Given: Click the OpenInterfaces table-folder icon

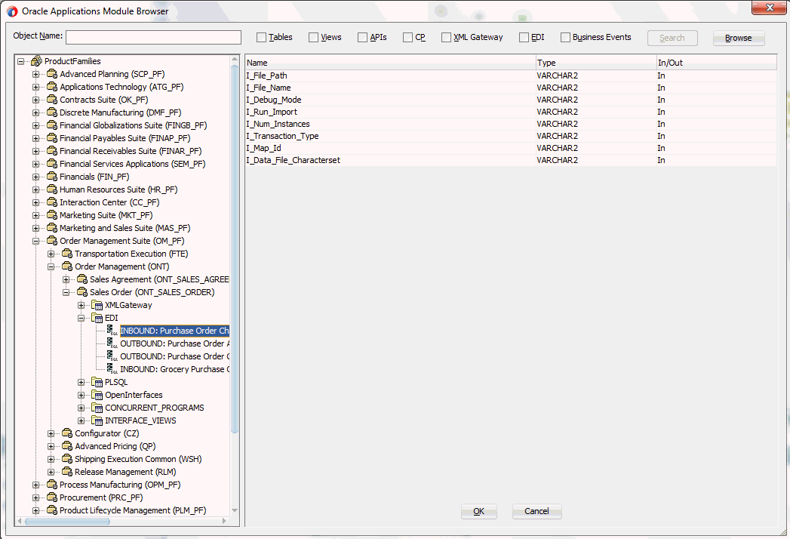Looking at the screenshot, I should 97,395.
